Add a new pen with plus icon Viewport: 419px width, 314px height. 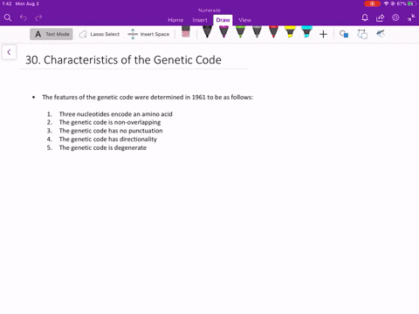click(323, 34)
